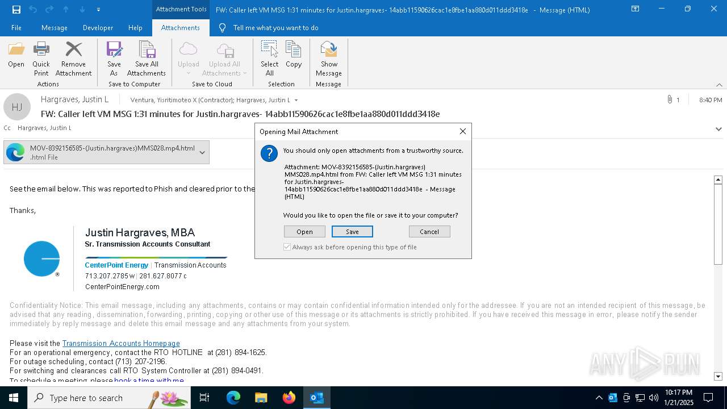
Task: Switch to the Help tab
Action: (135, 28)
